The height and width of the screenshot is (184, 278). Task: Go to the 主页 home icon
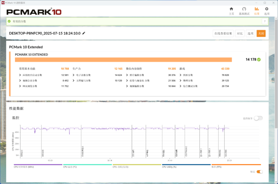tap(231, 9)
